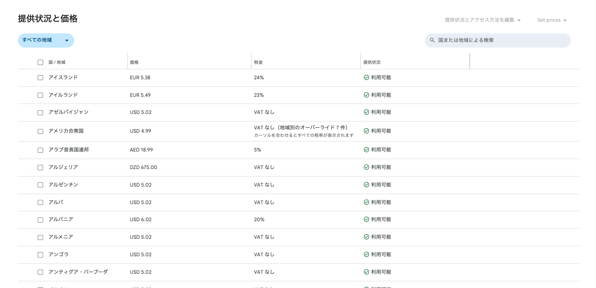Click price USD 4.99
This screenshot has height=288, width=596.
[x=141, y=131]
